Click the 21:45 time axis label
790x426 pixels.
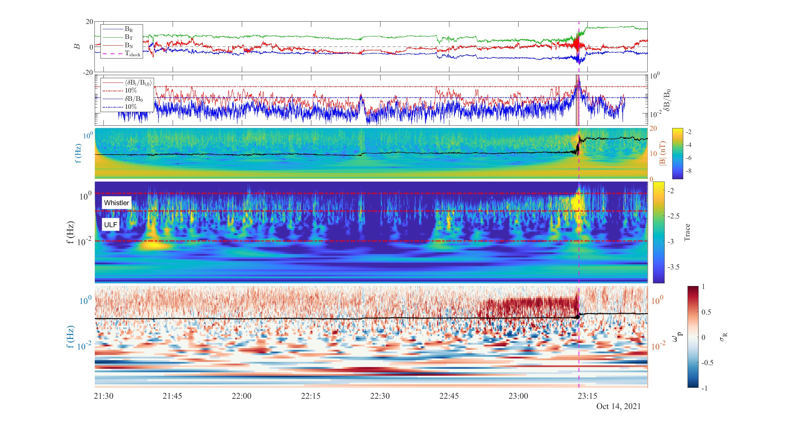click(x=172, y=396)
